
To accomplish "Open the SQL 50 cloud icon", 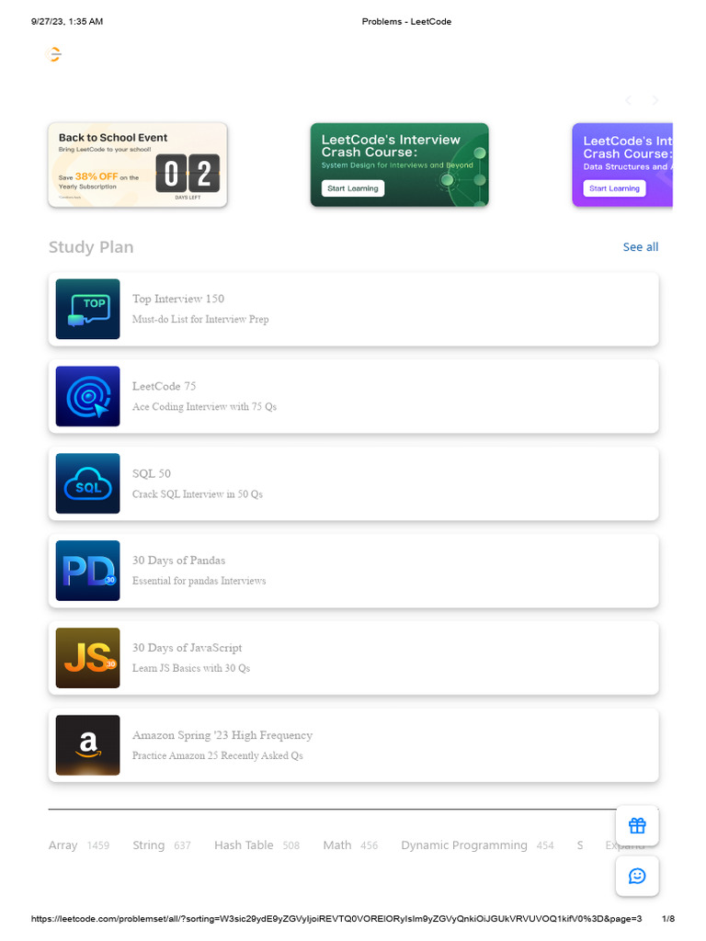I will pos(87,483).
